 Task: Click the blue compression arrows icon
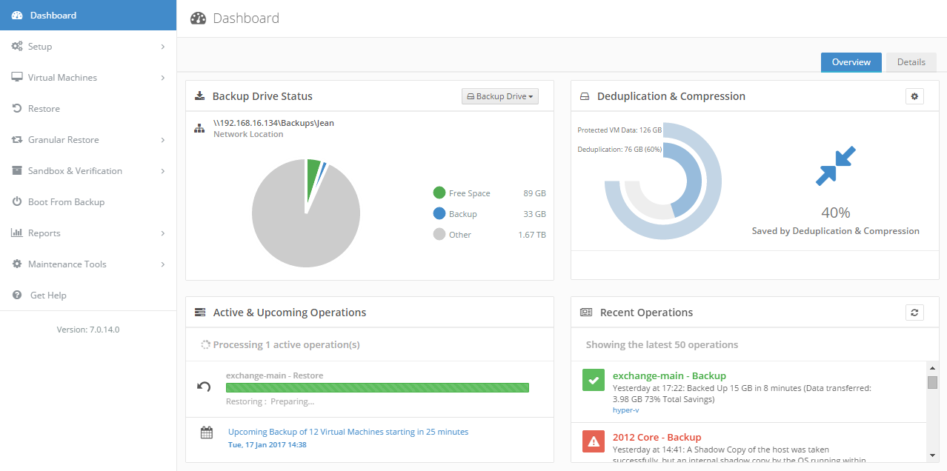[835, 166]
